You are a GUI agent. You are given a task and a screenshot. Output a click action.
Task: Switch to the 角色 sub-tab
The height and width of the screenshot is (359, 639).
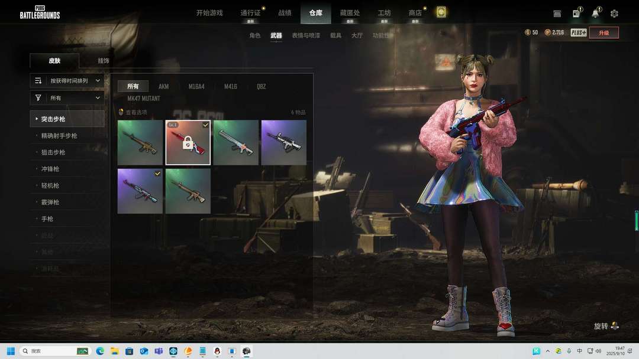point(254,35)
